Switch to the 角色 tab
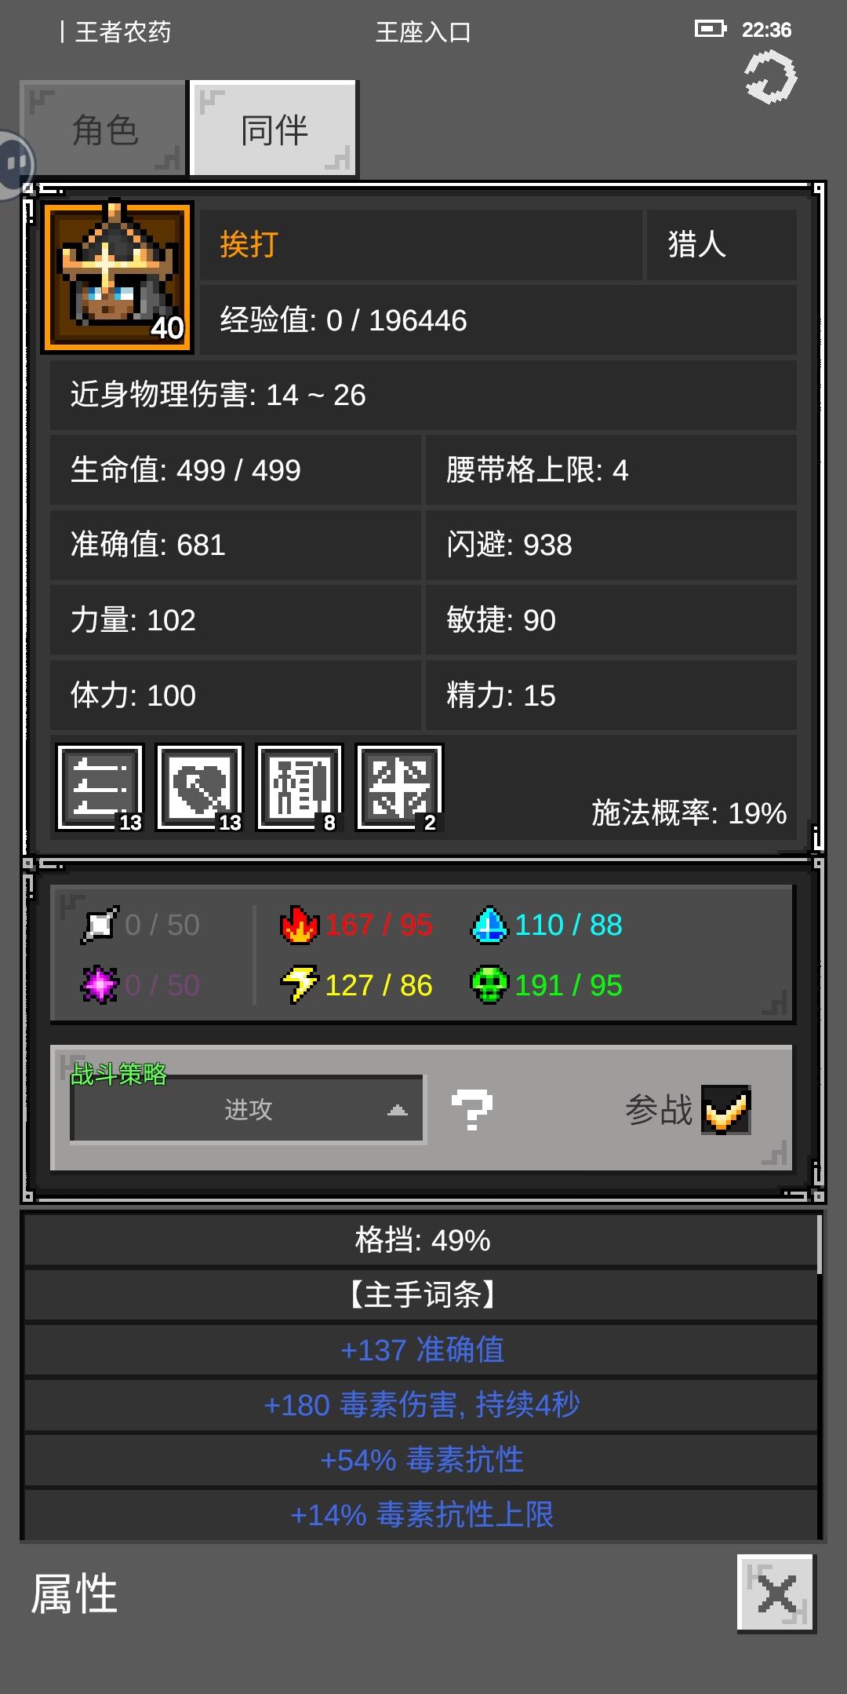This screenshot has width=847, height=1694. click(104, 129)
